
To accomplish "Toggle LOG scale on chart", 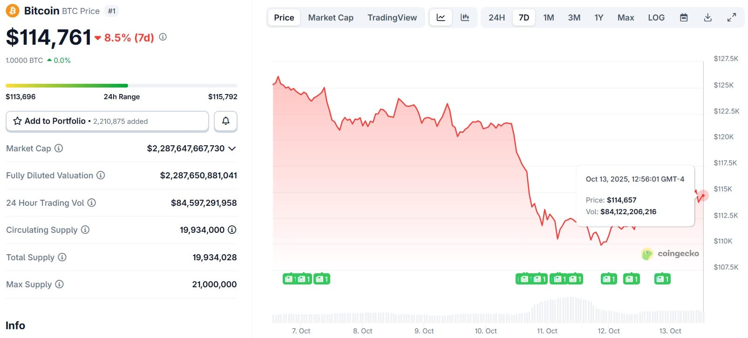I will 656,18.
